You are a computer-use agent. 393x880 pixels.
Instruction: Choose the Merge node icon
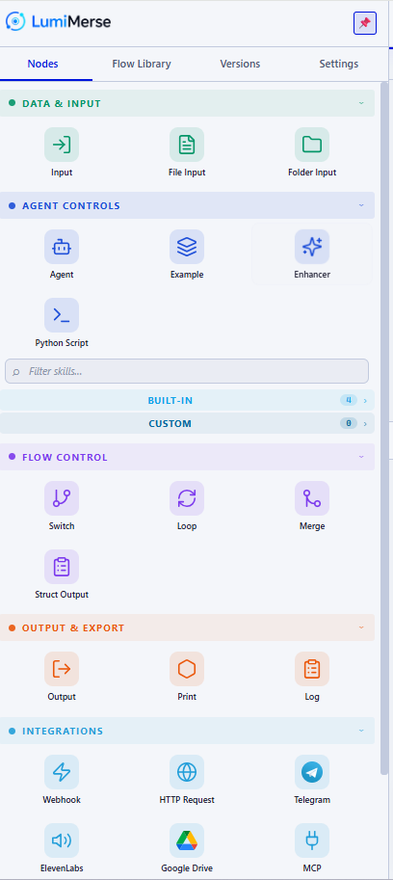click(x=312, y=498)
